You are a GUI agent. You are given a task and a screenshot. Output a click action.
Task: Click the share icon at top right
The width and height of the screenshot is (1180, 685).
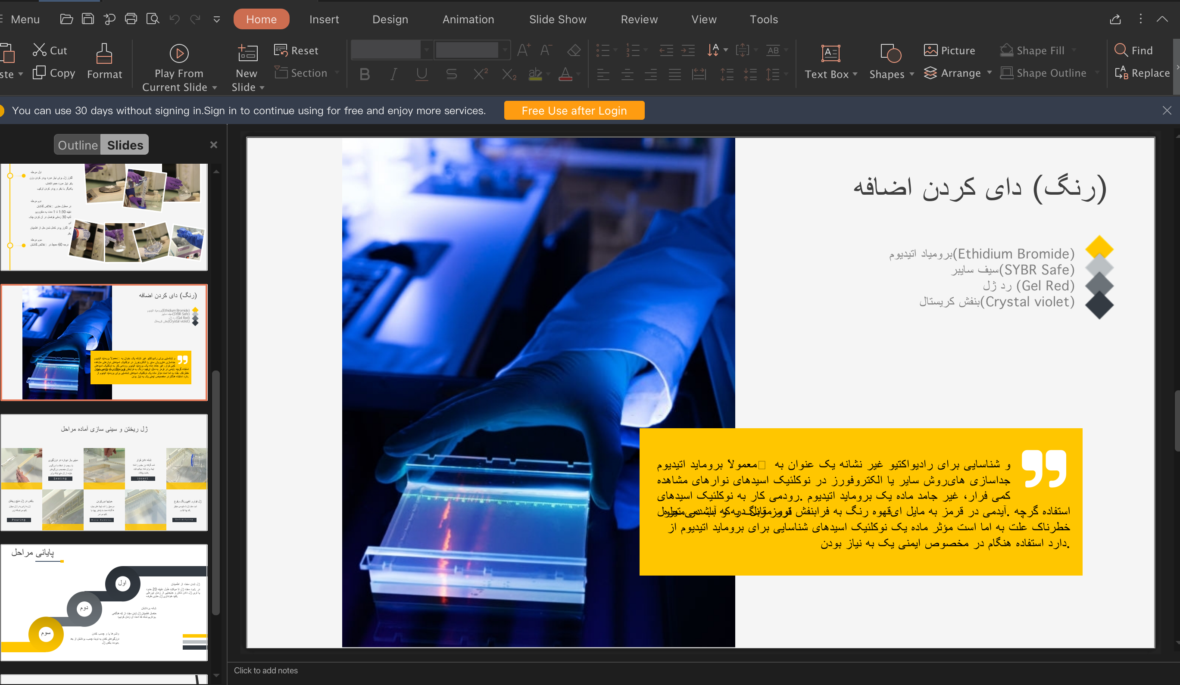click(1115, 19)
